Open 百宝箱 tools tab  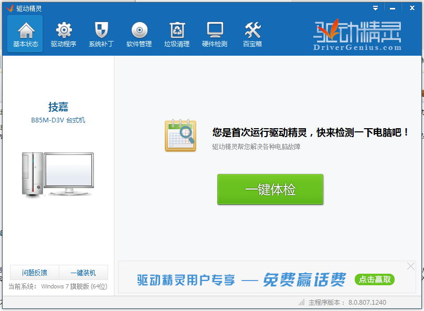click(252, 34)
